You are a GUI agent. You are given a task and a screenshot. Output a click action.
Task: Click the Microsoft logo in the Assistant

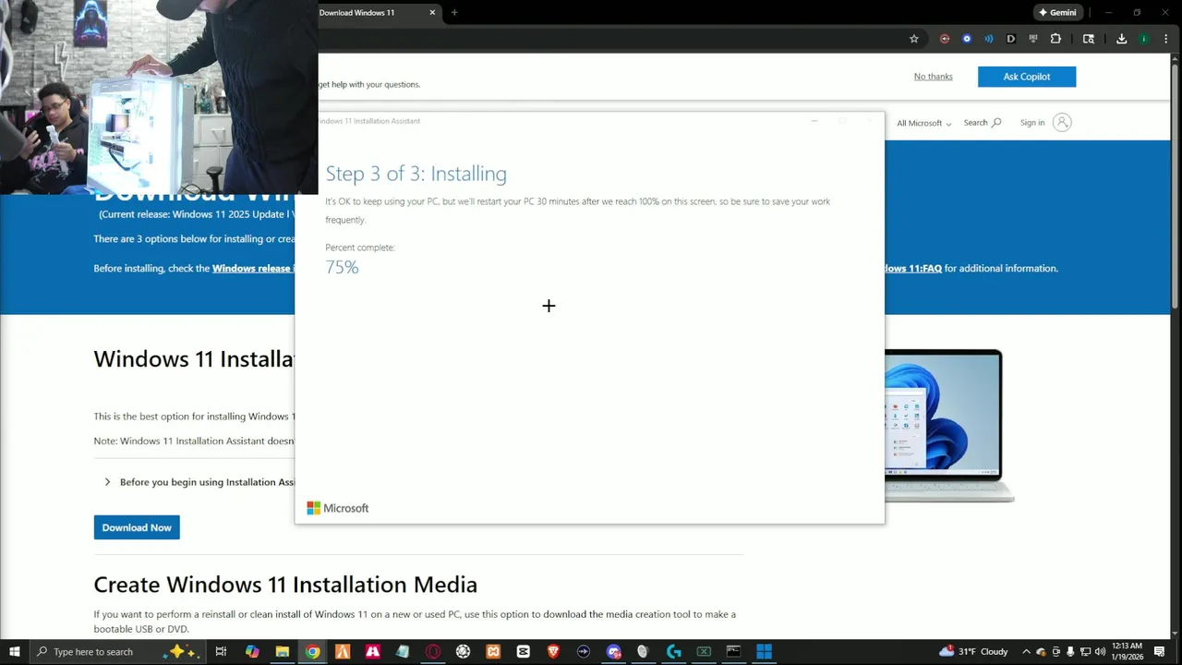337,508
